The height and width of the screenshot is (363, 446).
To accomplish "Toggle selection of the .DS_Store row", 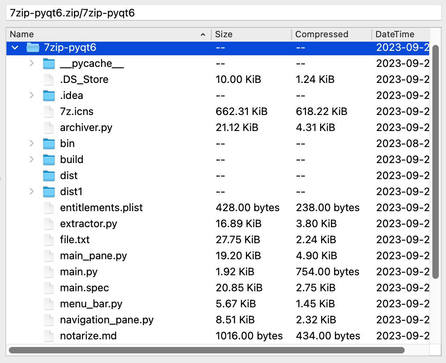I will tap(84, 79).
